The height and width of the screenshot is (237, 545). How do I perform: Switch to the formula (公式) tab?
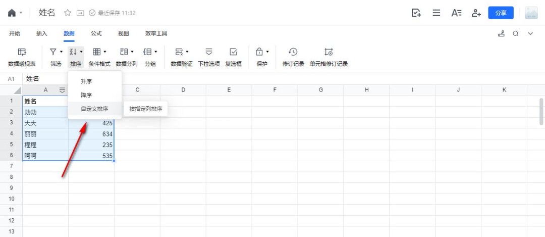click(96, 33)
